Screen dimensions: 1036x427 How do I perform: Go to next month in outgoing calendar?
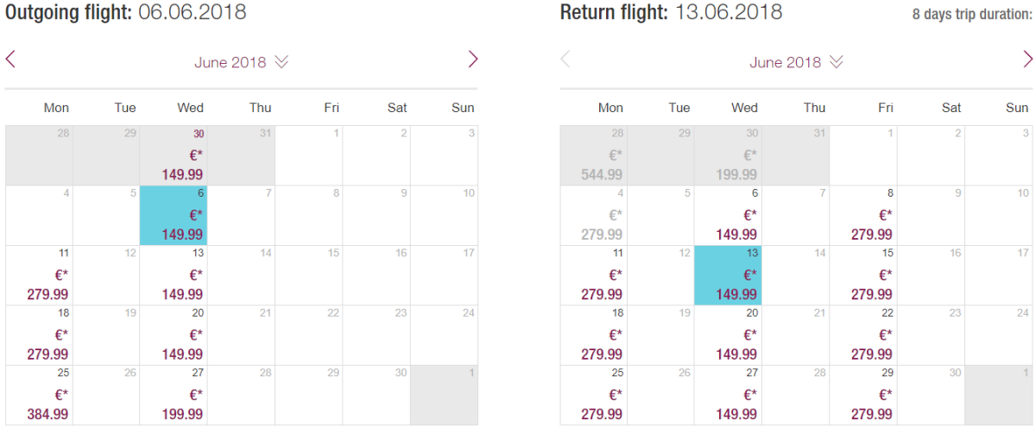tap(472, 60)
